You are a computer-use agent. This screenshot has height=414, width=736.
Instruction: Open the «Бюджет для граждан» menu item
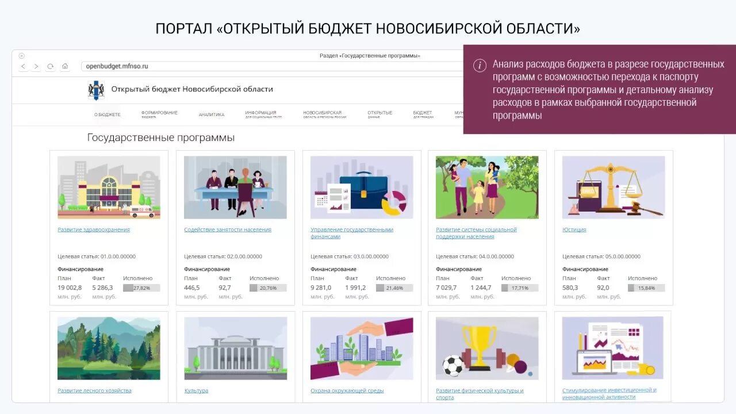[x=423, y=114]
